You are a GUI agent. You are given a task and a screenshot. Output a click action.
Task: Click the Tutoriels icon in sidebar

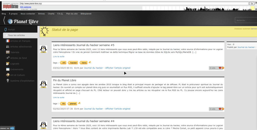pos(8,52)
